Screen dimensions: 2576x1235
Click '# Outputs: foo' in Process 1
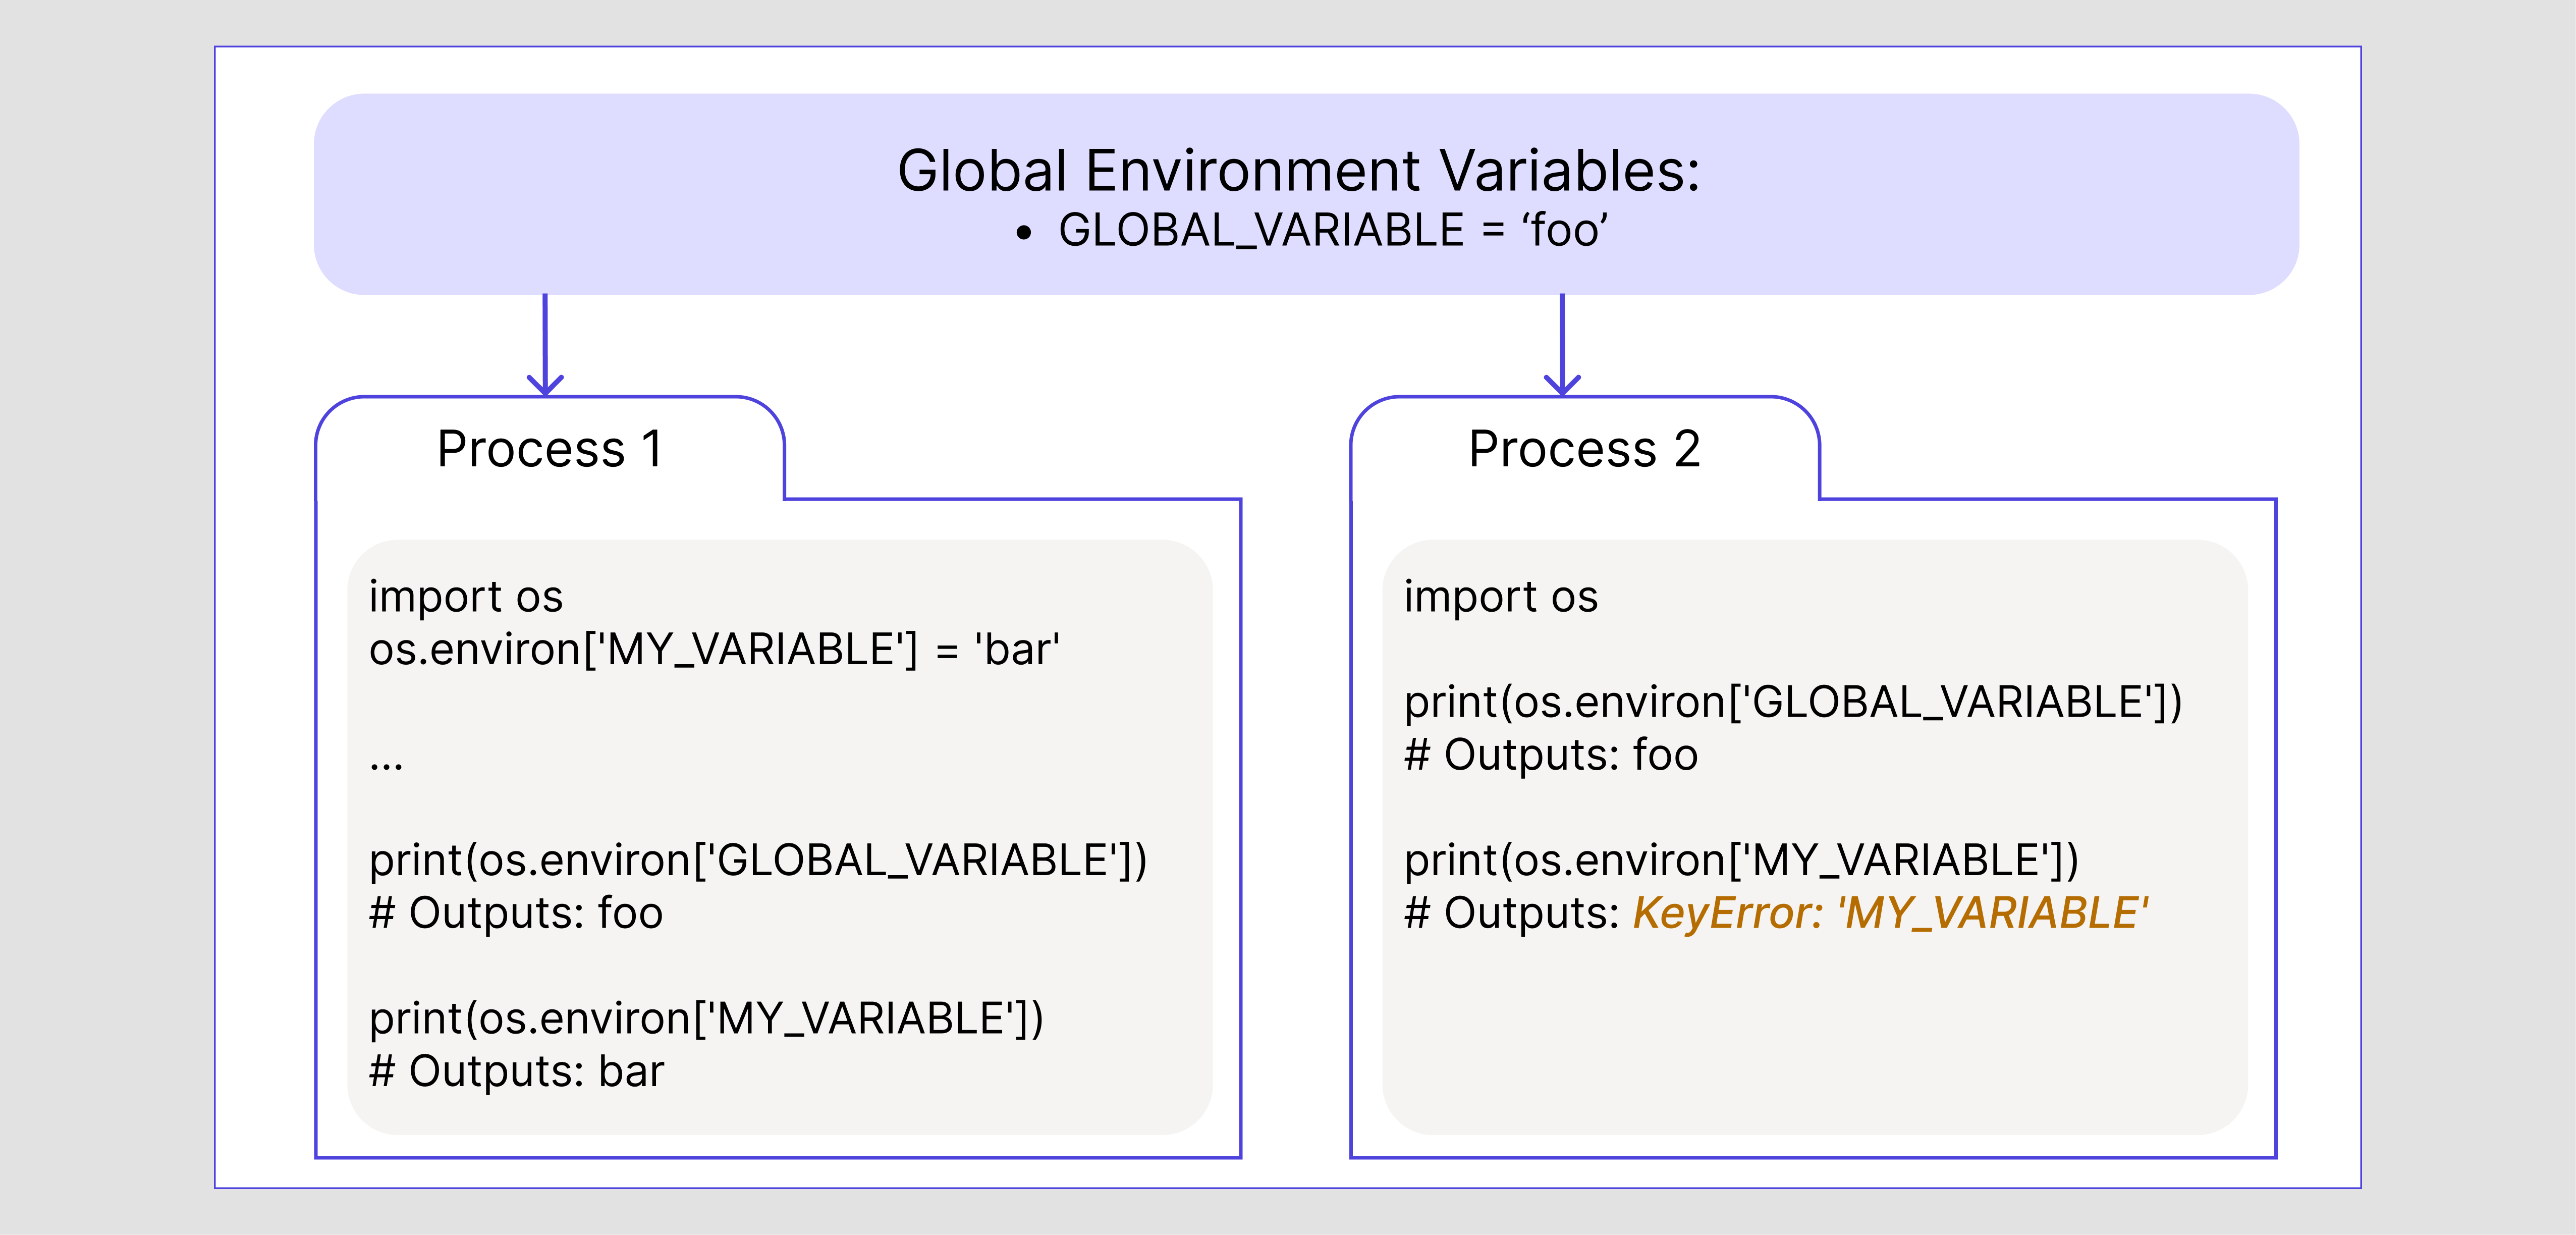pos(516,913)
